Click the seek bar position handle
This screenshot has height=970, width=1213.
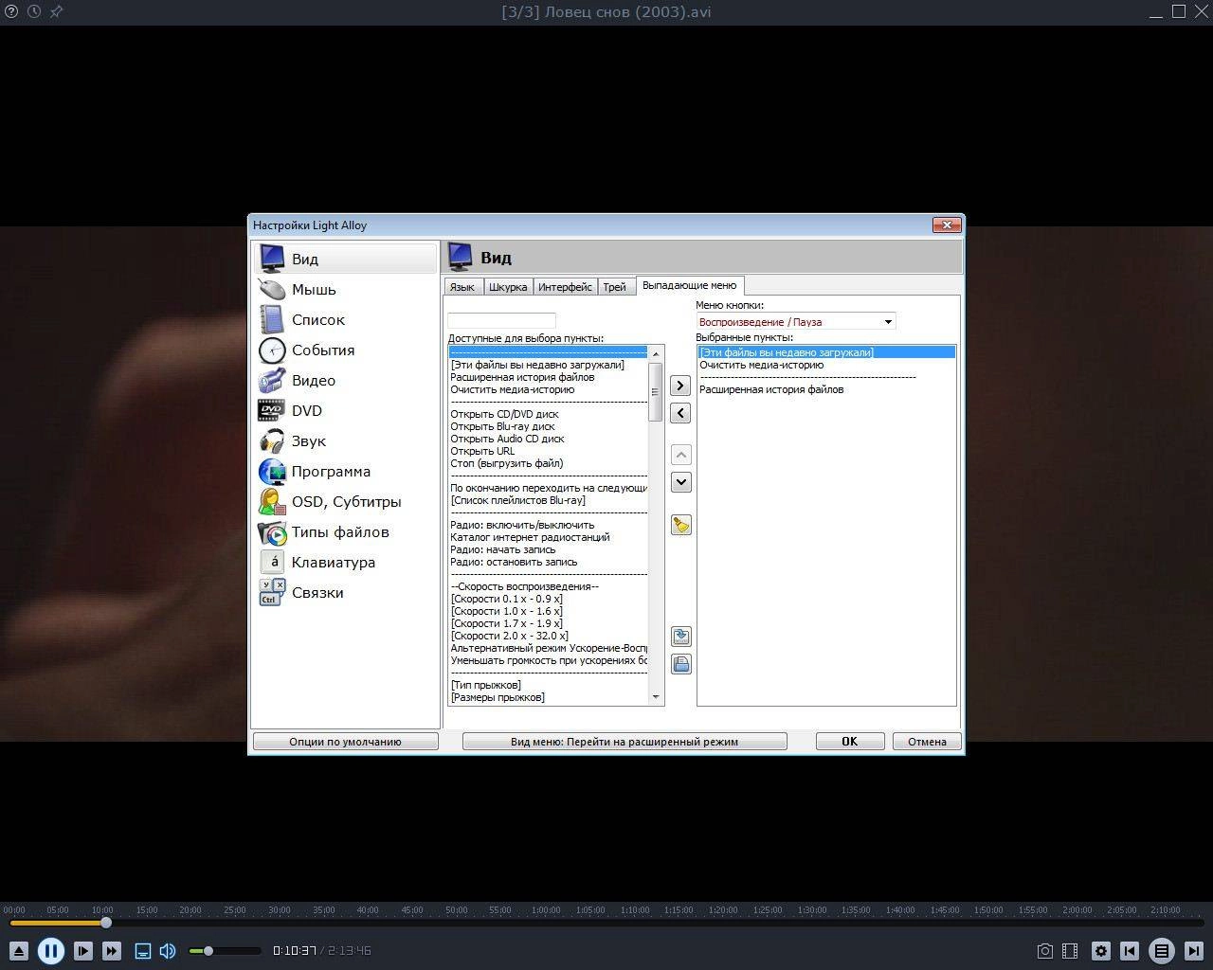click(x=106, y=922)
